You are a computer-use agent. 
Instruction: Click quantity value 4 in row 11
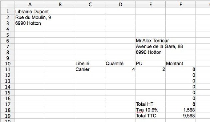pos(120,69)
